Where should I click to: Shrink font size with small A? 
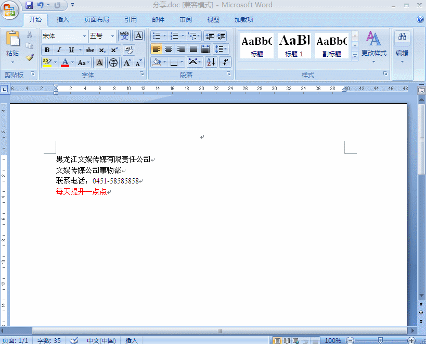138,63
